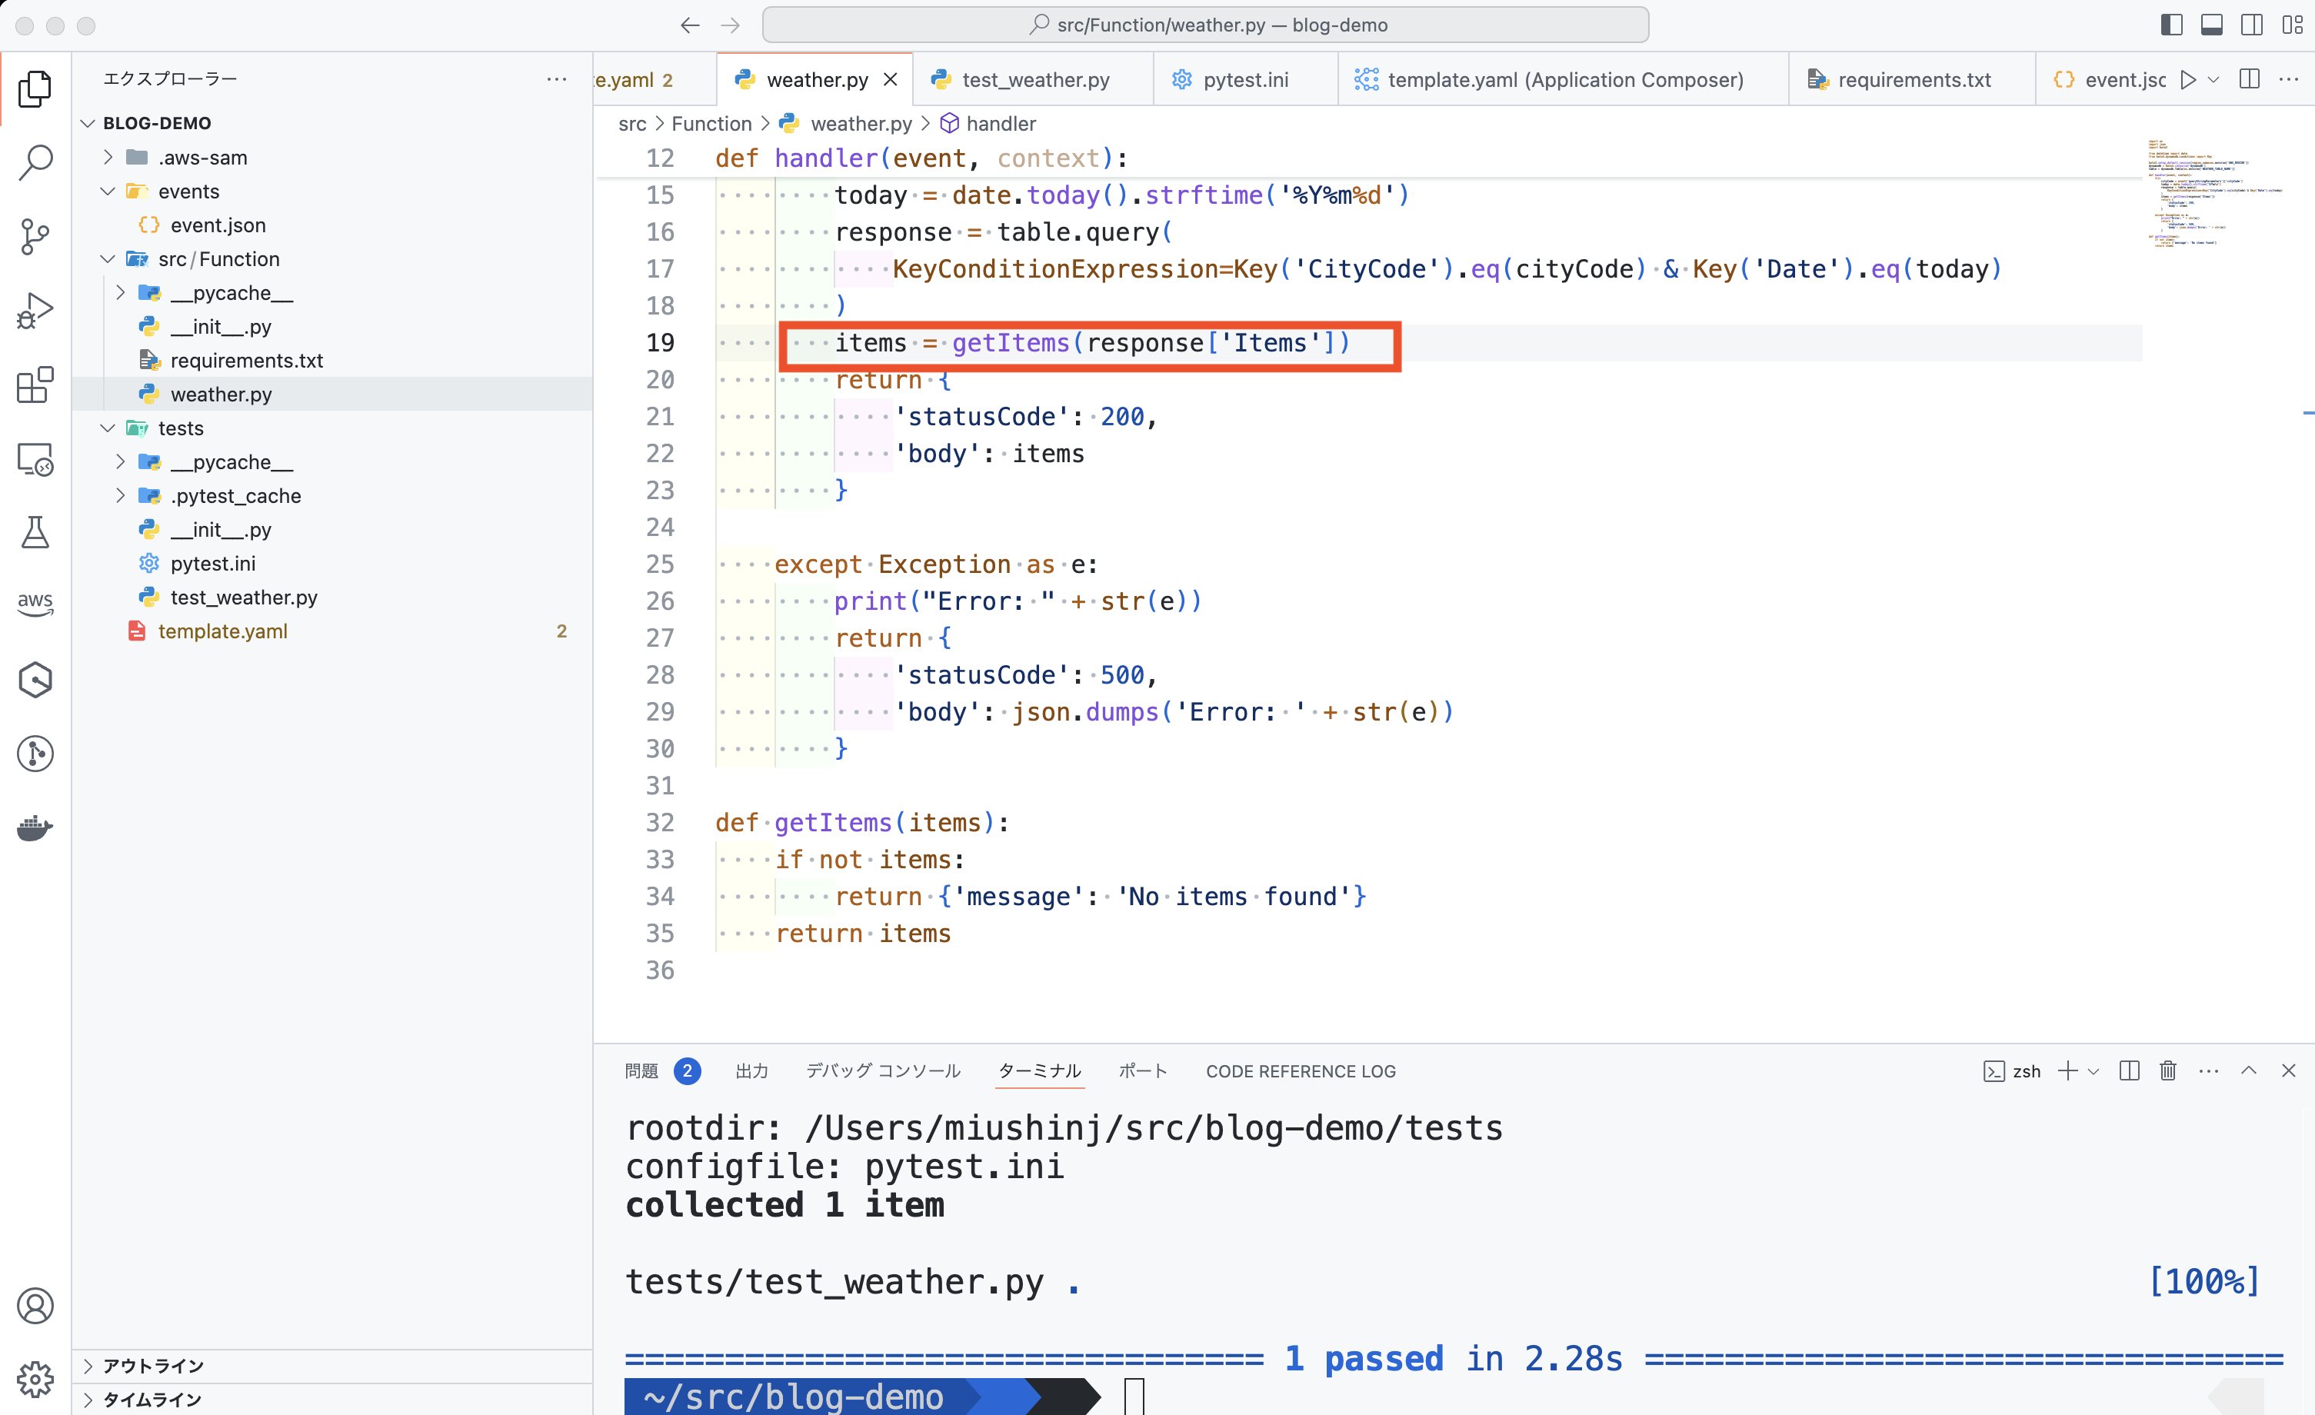Image resolution: width=2315 pixels, height=1415 pixels.
Task: Open the Git Graph circular icon
Action: click(35, 754)
